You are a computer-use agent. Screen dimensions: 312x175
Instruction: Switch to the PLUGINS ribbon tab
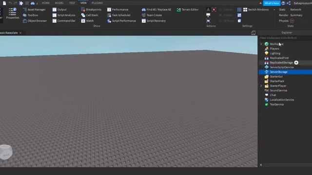pyautogui.click(x=97, y=3)
